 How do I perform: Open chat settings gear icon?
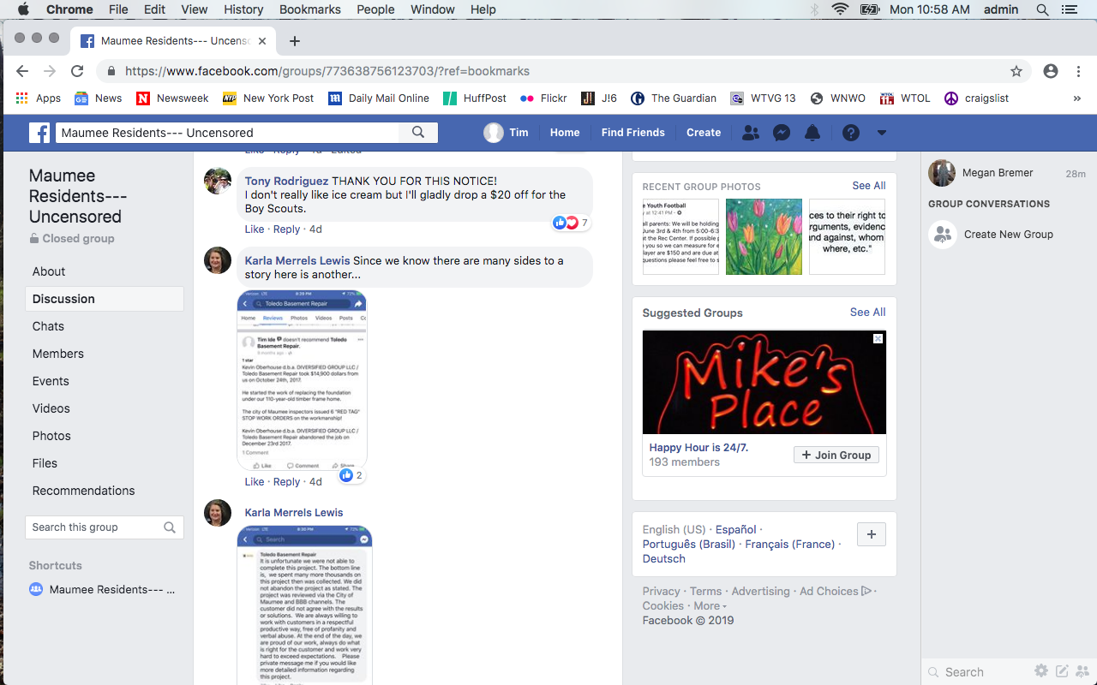1040,671
